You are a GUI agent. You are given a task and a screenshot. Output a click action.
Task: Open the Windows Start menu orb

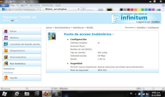(4, 94)
